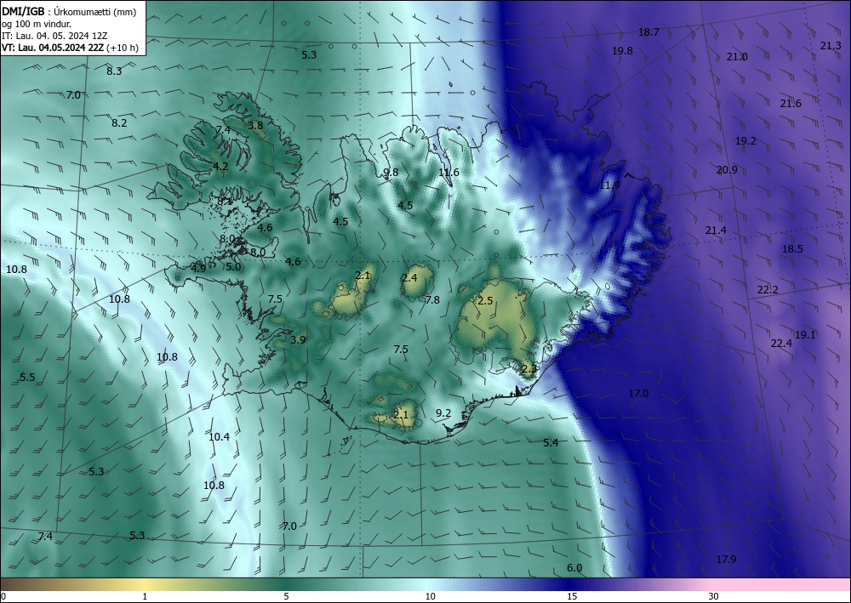Click the 17.0 value southeast of Iceland

(x=638, y=394)
